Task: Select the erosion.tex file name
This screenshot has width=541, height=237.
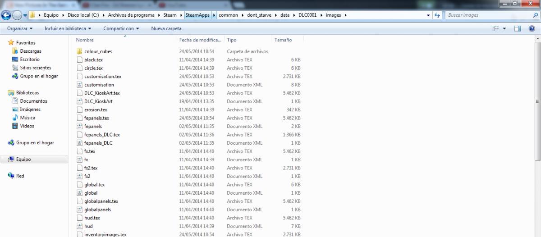Action: 96,109
